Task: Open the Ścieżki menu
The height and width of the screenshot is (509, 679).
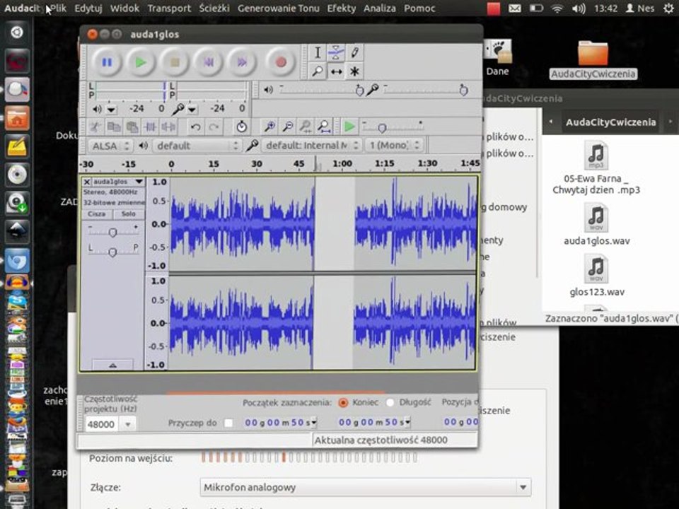Action: (x=214, y=8)
